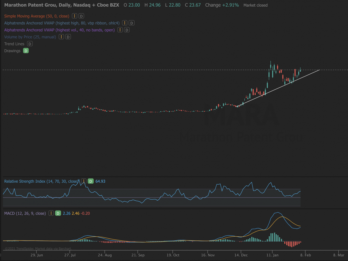Click Volume by Price (25, manual) label
Viewport: 348px width, 261px height.
(30, 37)
